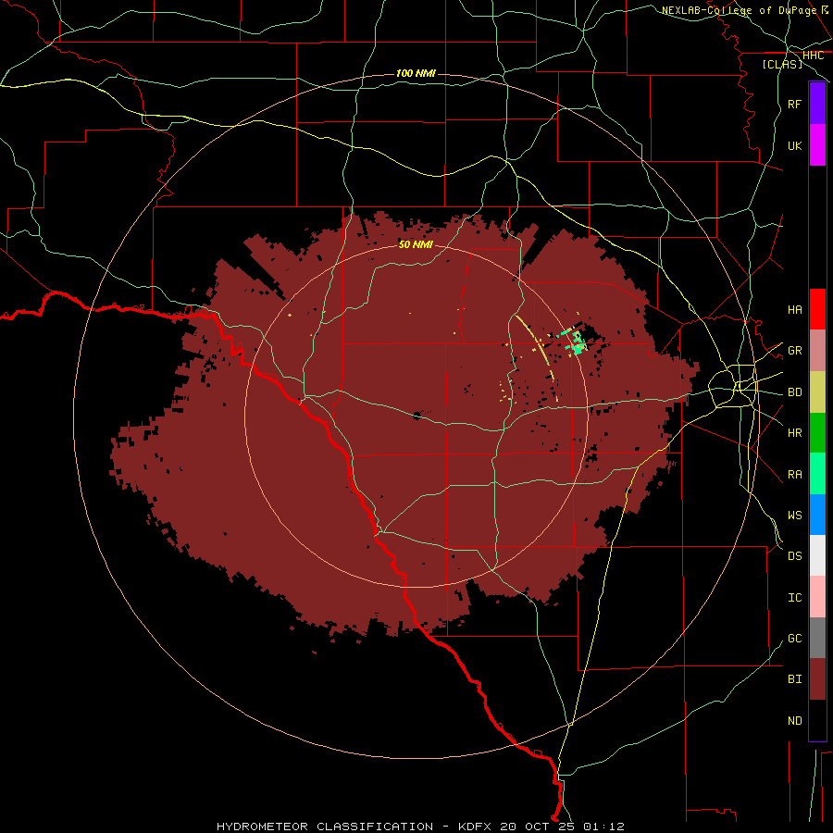Screen dimensions: 833x833
Task: Click the HHC product label
Action: (813, 56)
